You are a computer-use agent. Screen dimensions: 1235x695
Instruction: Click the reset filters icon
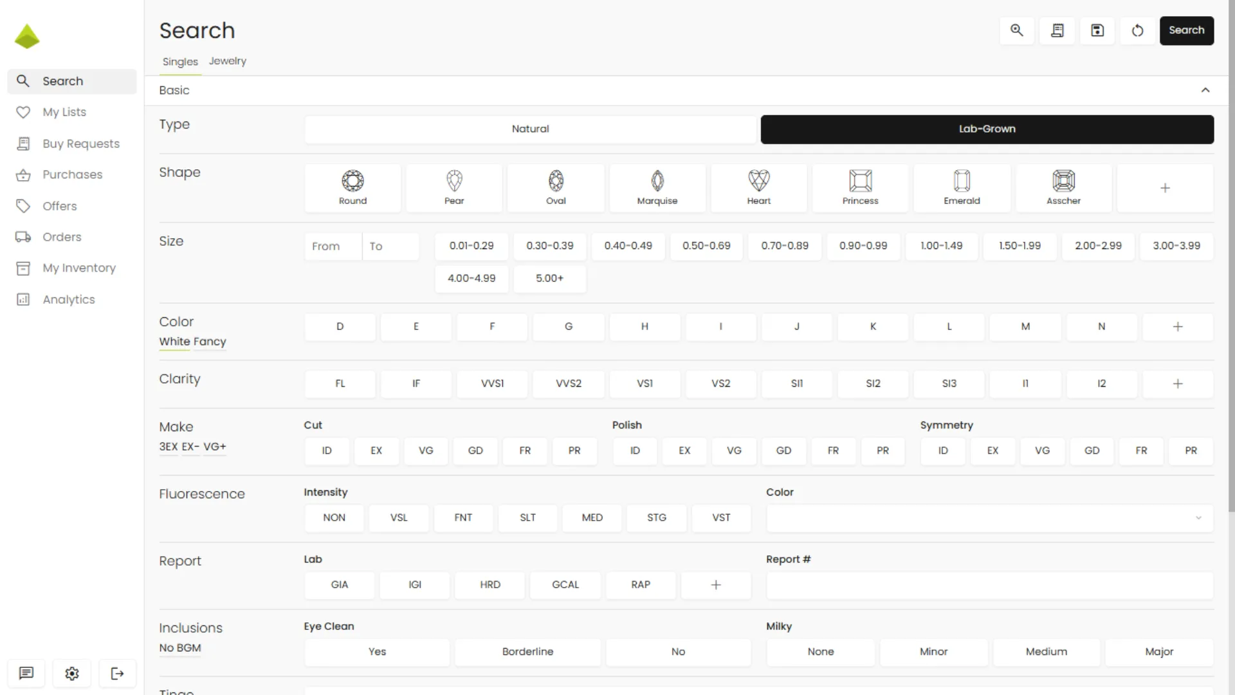[x=1137, y=30]
